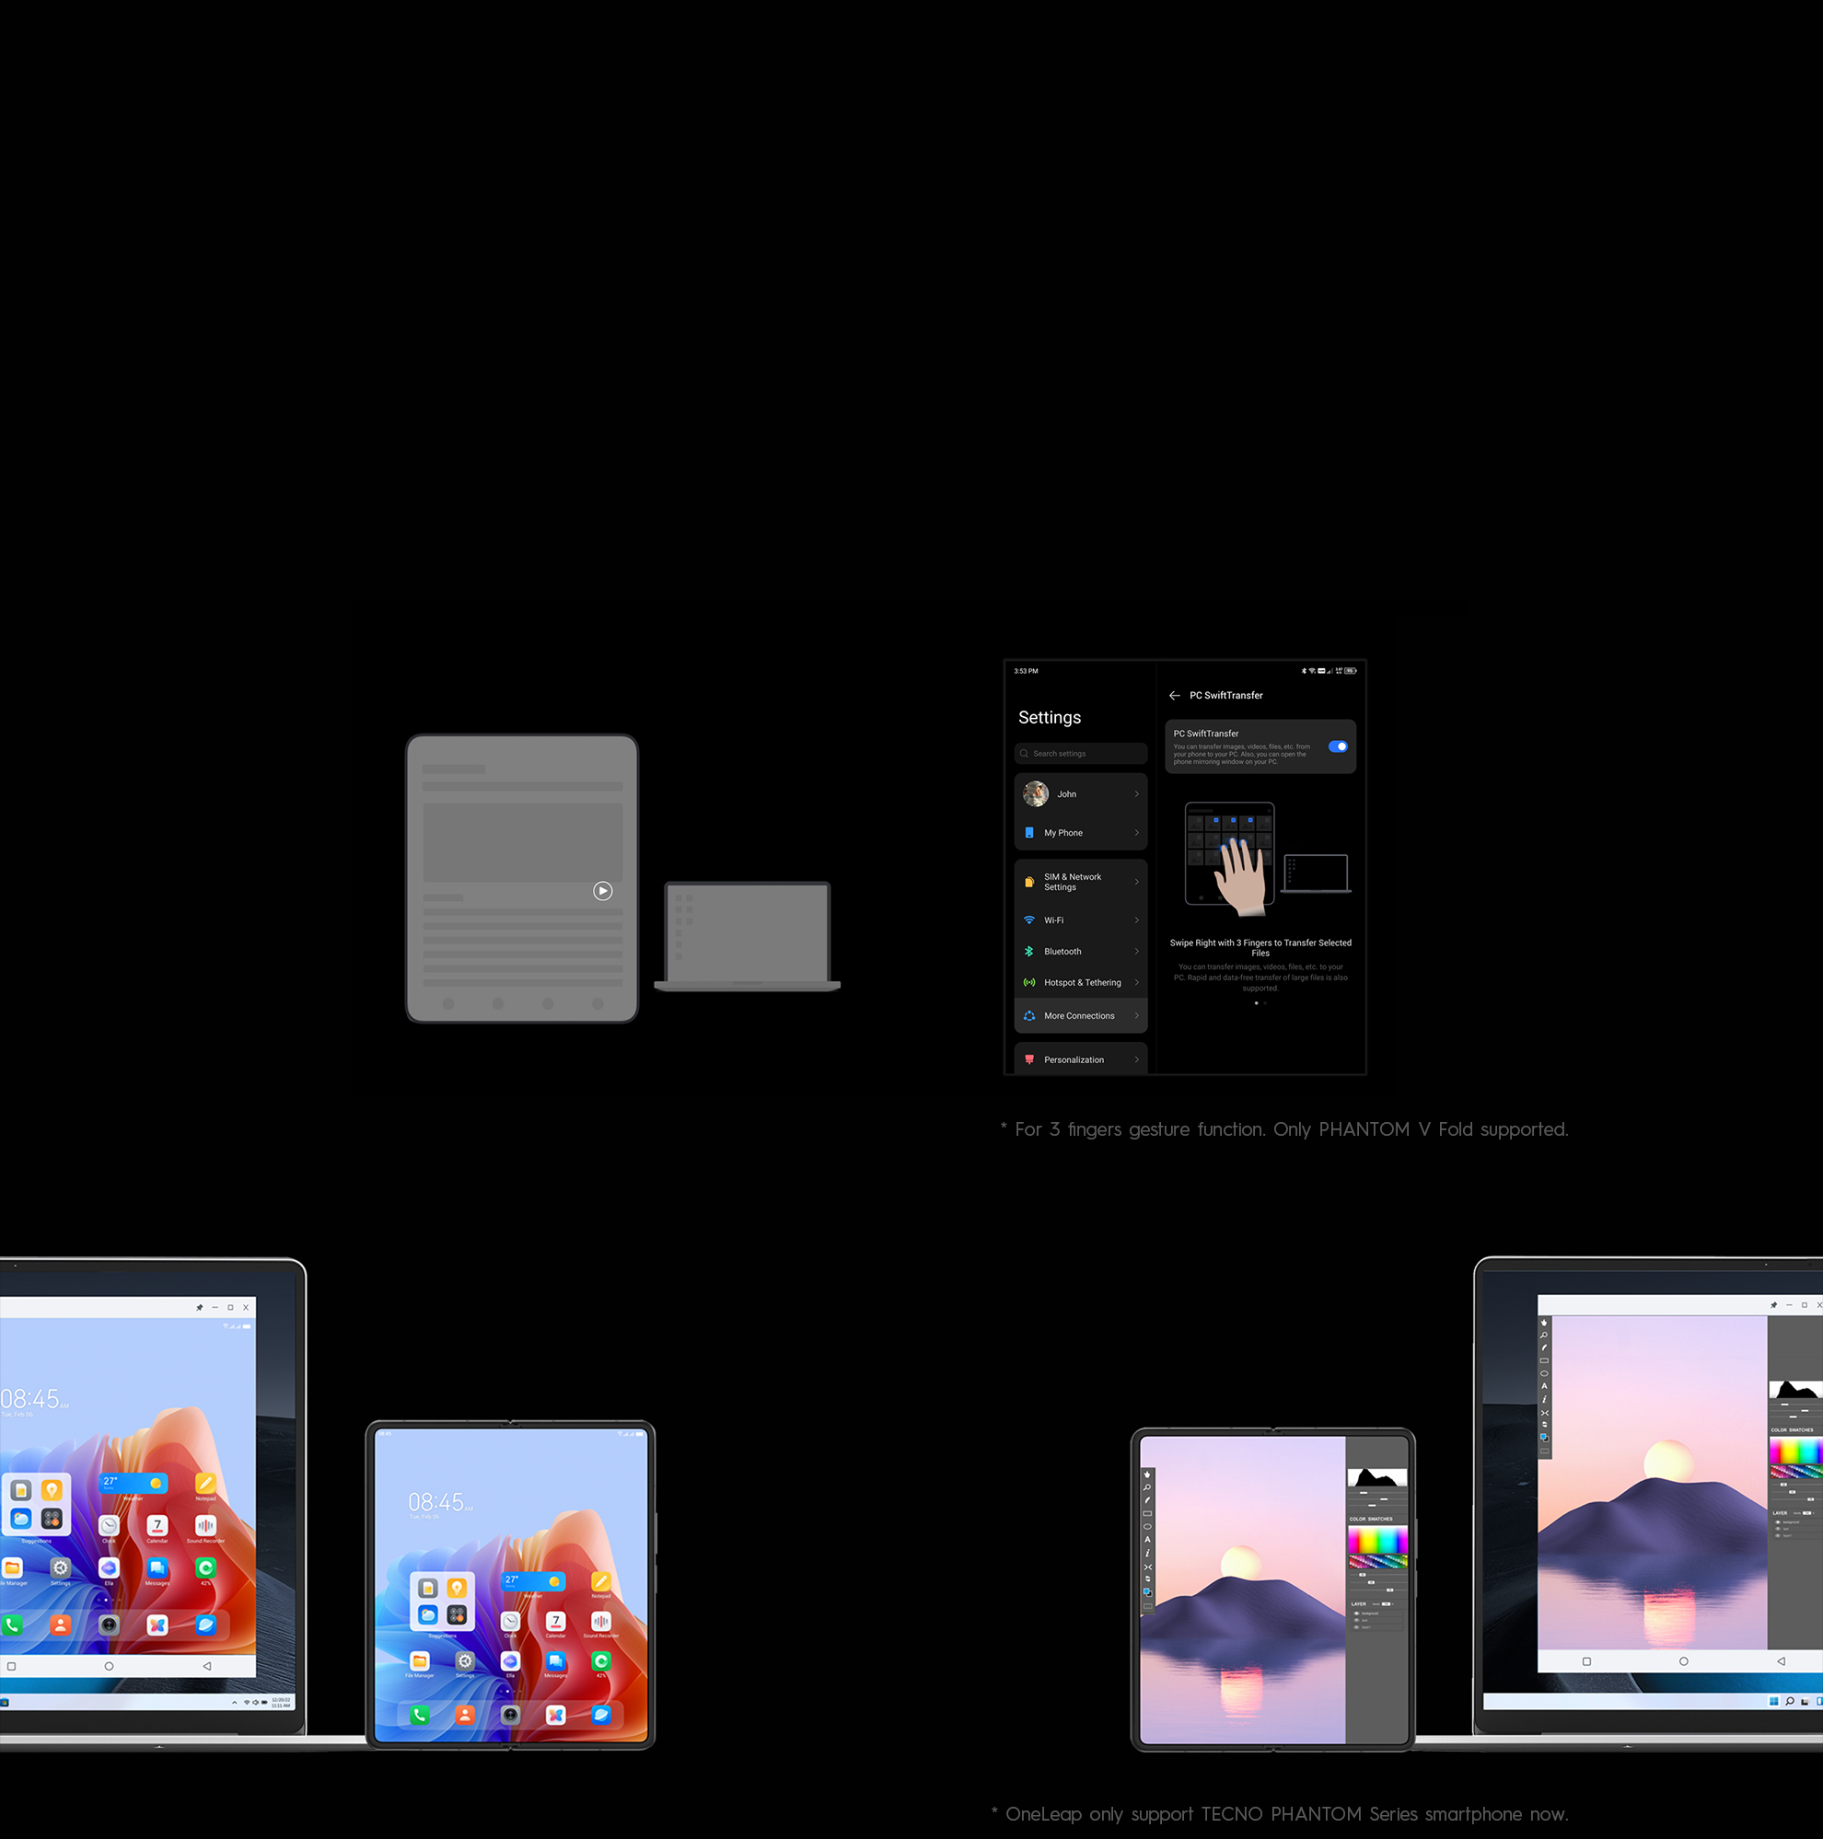Open Search on right laptop taskbar

click(1790, 1701)
